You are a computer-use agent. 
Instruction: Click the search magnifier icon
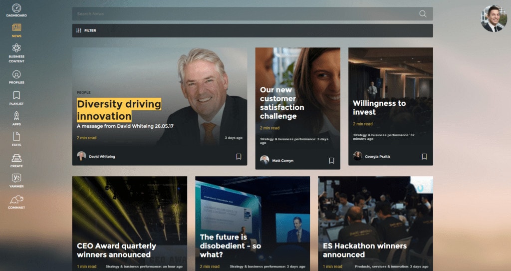pos(423,13)
